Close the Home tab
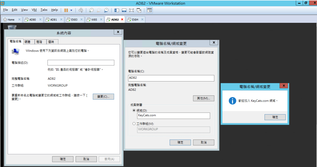317x167 pixels. pyautogui.click(x=20, y=19)
